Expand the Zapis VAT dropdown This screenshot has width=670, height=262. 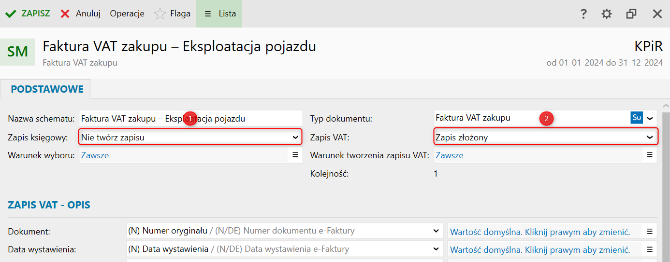[650, 138]
